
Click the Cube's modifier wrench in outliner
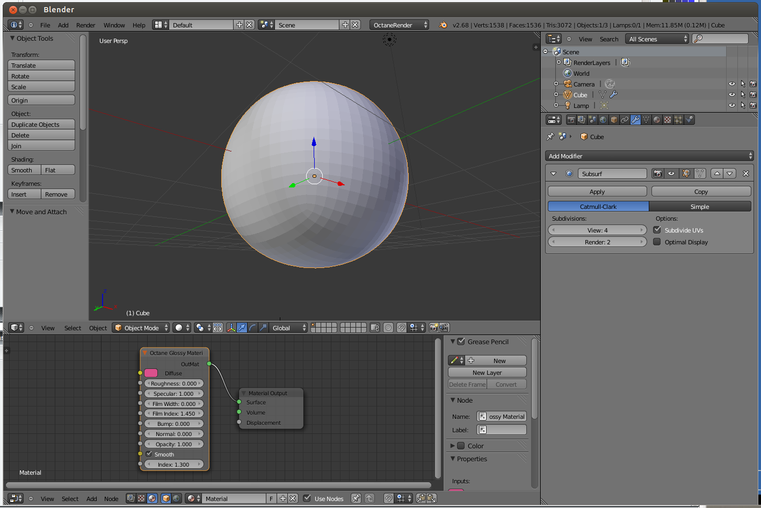tap(613, 95)
